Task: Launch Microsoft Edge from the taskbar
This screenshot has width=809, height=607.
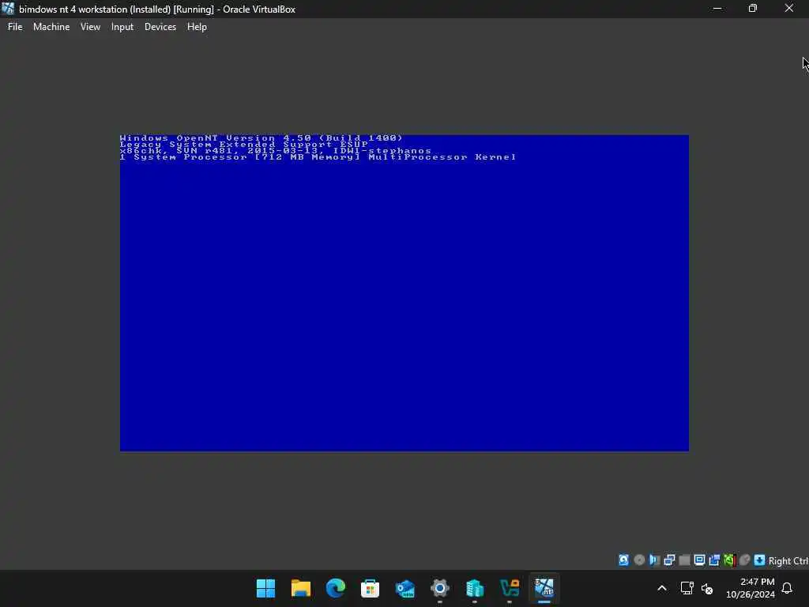Action: click(335, 588)
